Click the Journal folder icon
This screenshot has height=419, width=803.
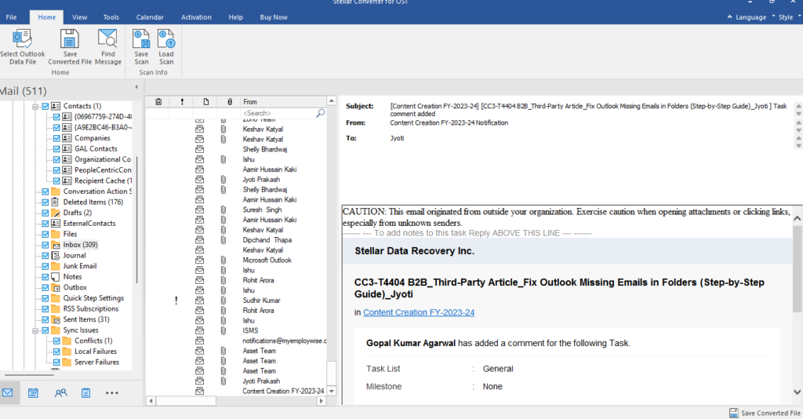(56, 255)
